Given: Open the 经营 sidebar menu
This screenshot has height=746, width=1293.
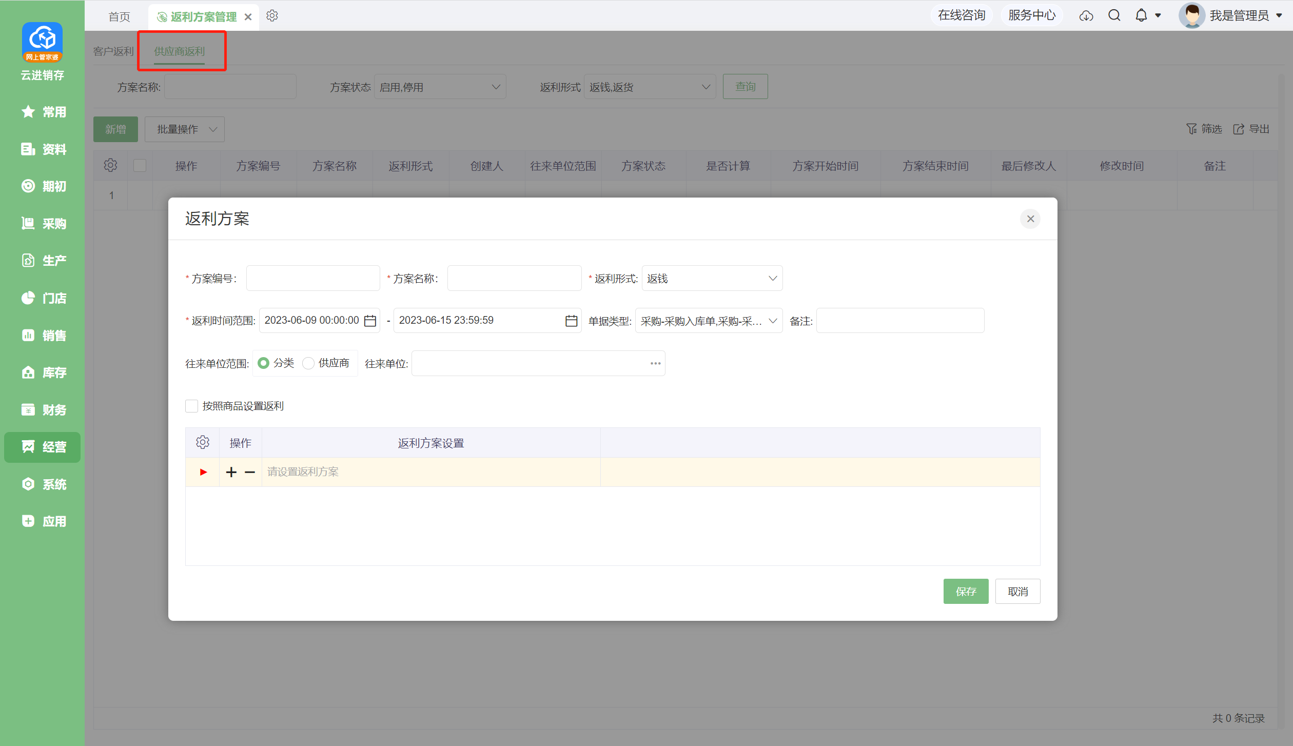Looking at the screenshot, I should coord(43,447).
